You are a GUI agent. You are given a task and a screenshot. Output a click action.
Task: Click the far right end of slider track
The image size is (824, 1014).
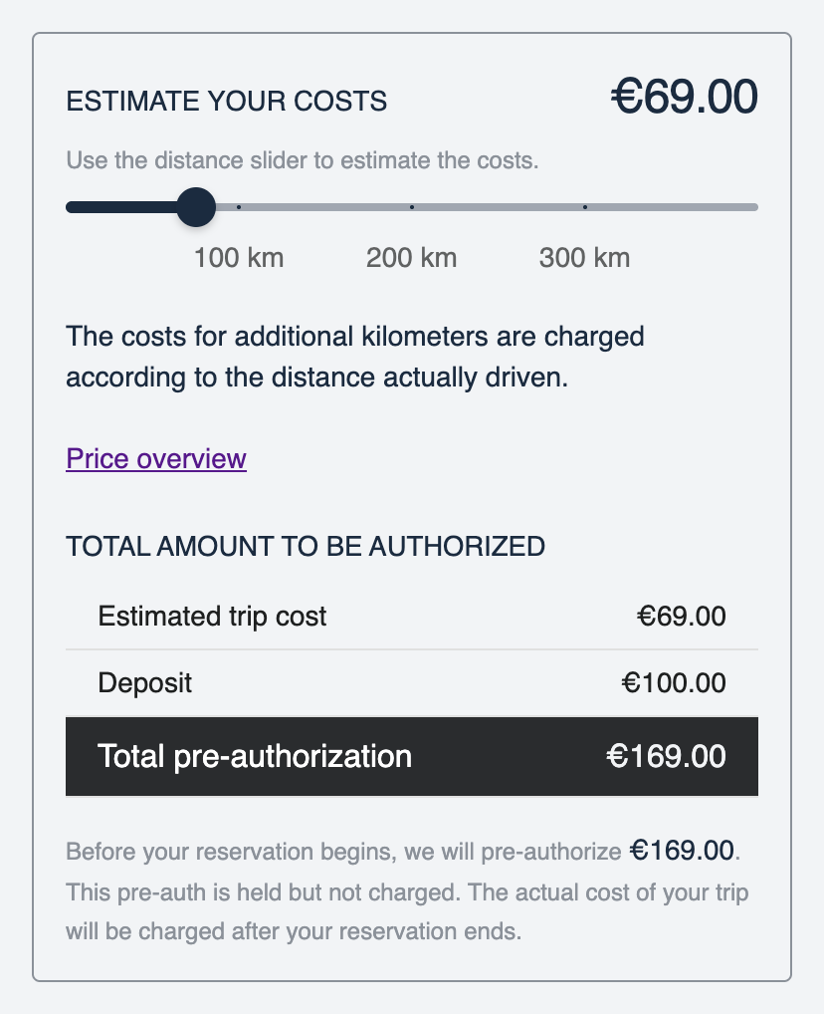click(753, 207)
